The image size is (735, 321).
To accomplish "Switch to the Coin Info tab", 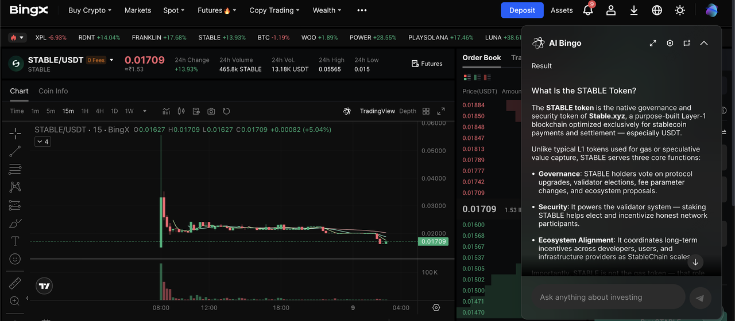I will [53, 91].
